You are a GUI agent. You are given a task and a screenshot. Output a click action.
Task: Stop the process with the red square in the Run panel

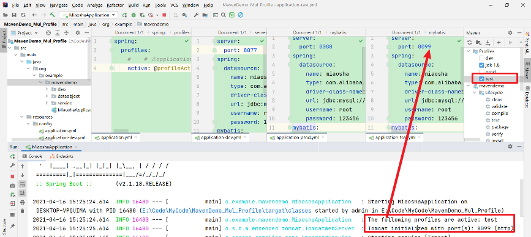coord(12,177)
